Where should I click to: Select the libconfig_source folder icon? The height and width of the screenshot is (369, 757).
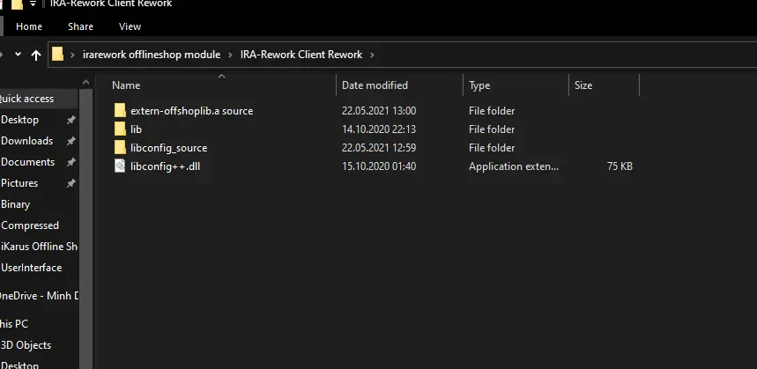click(120, 148)
